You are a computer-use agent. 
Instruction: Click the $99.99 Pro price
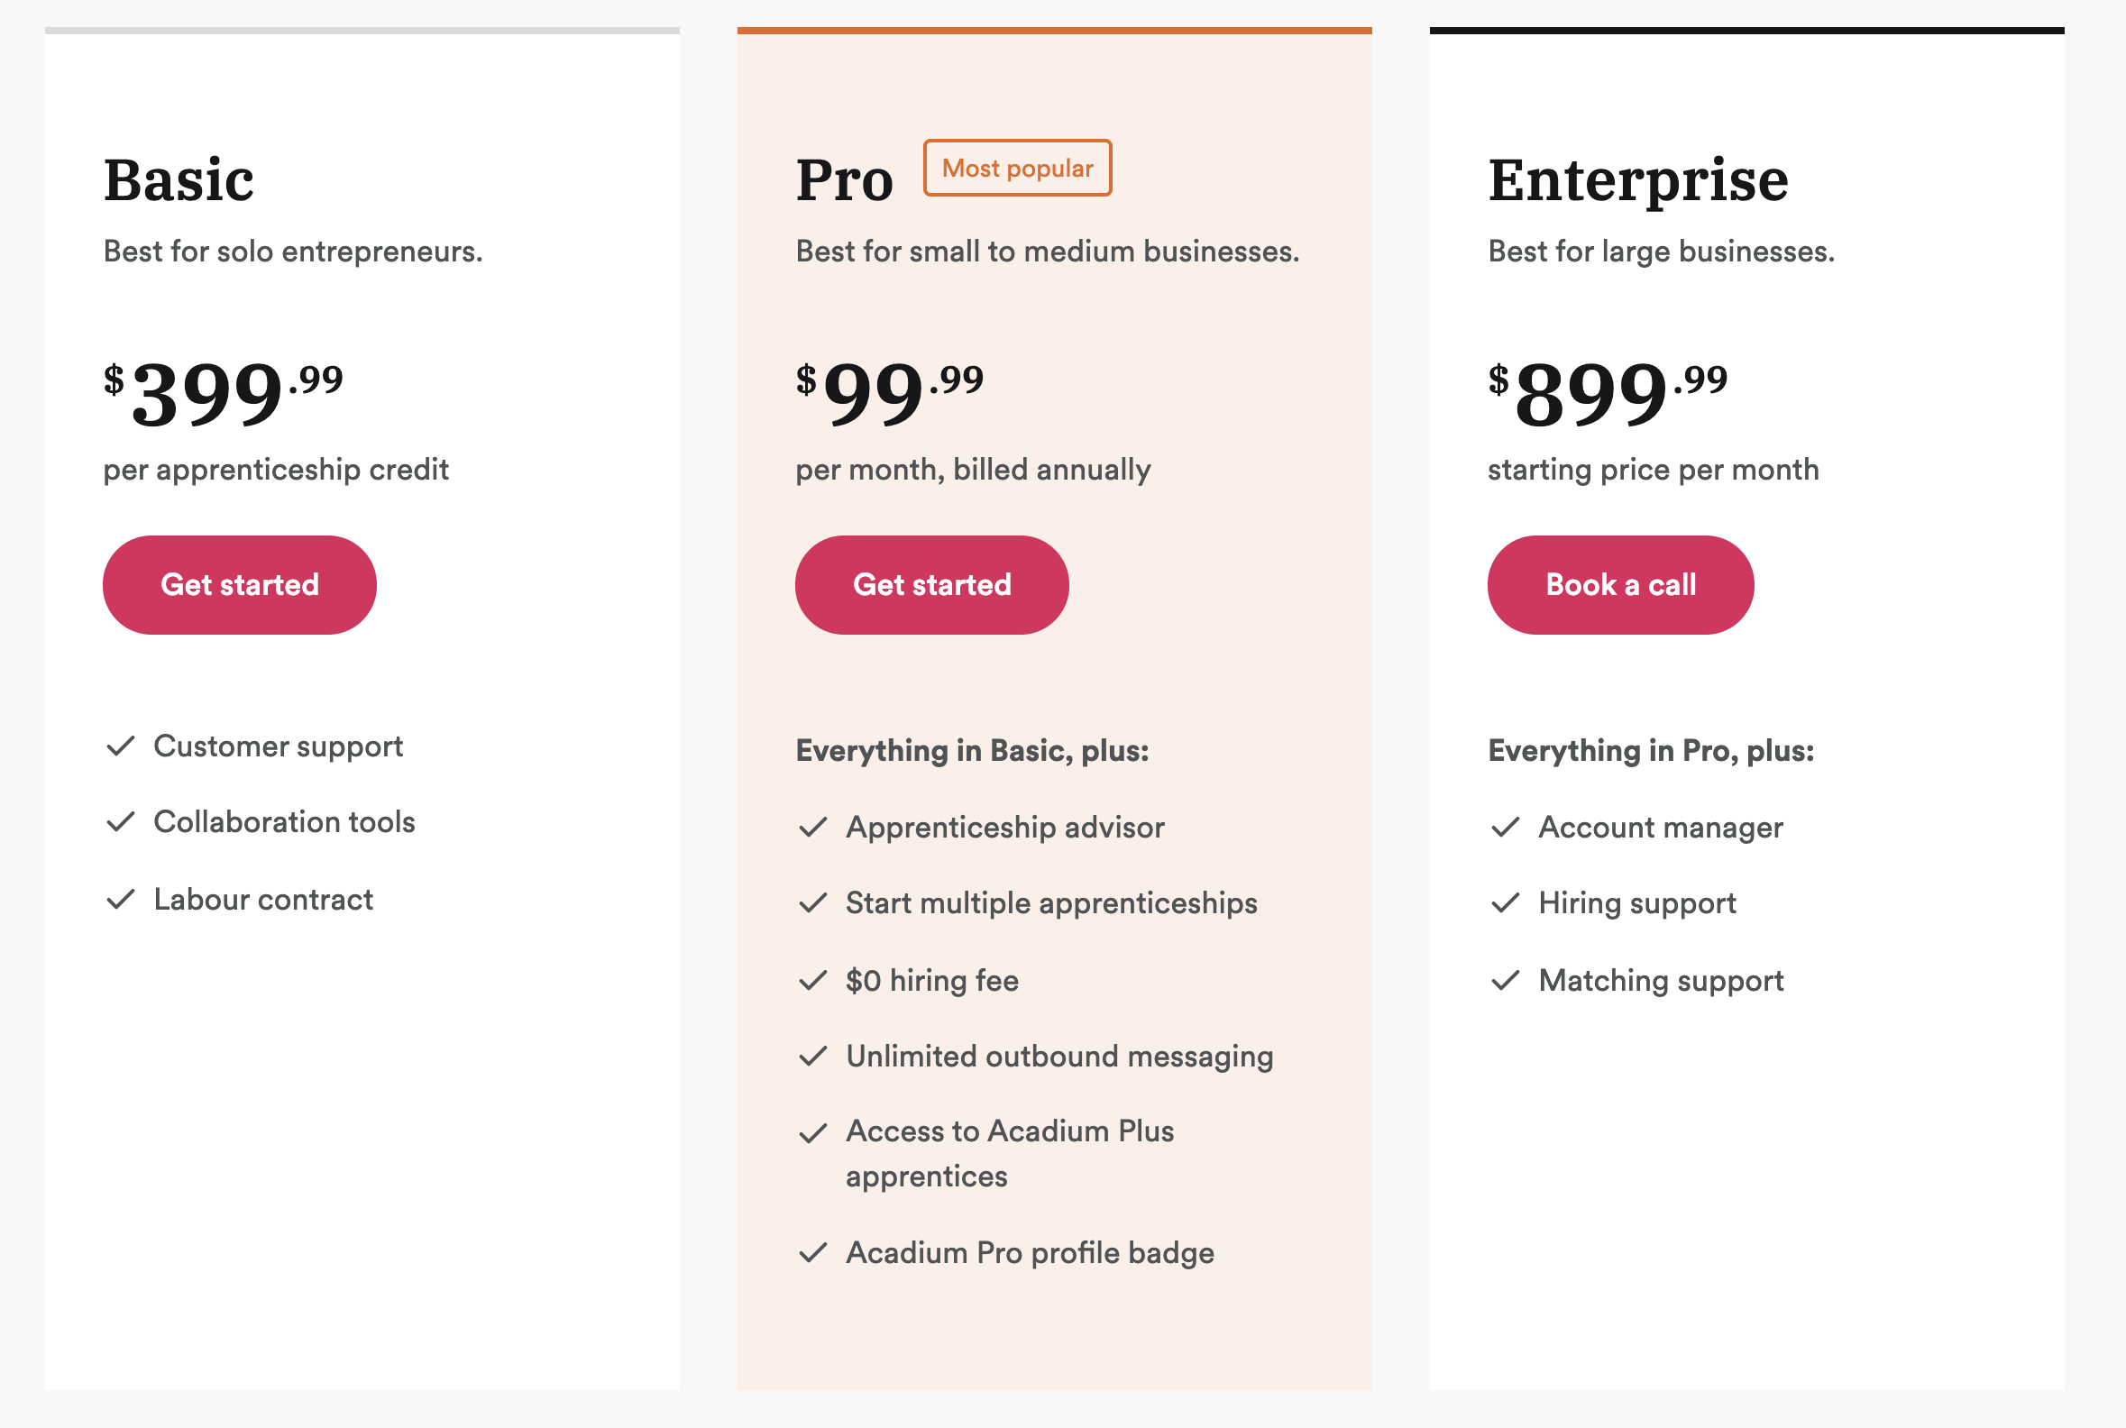point(889,392)
